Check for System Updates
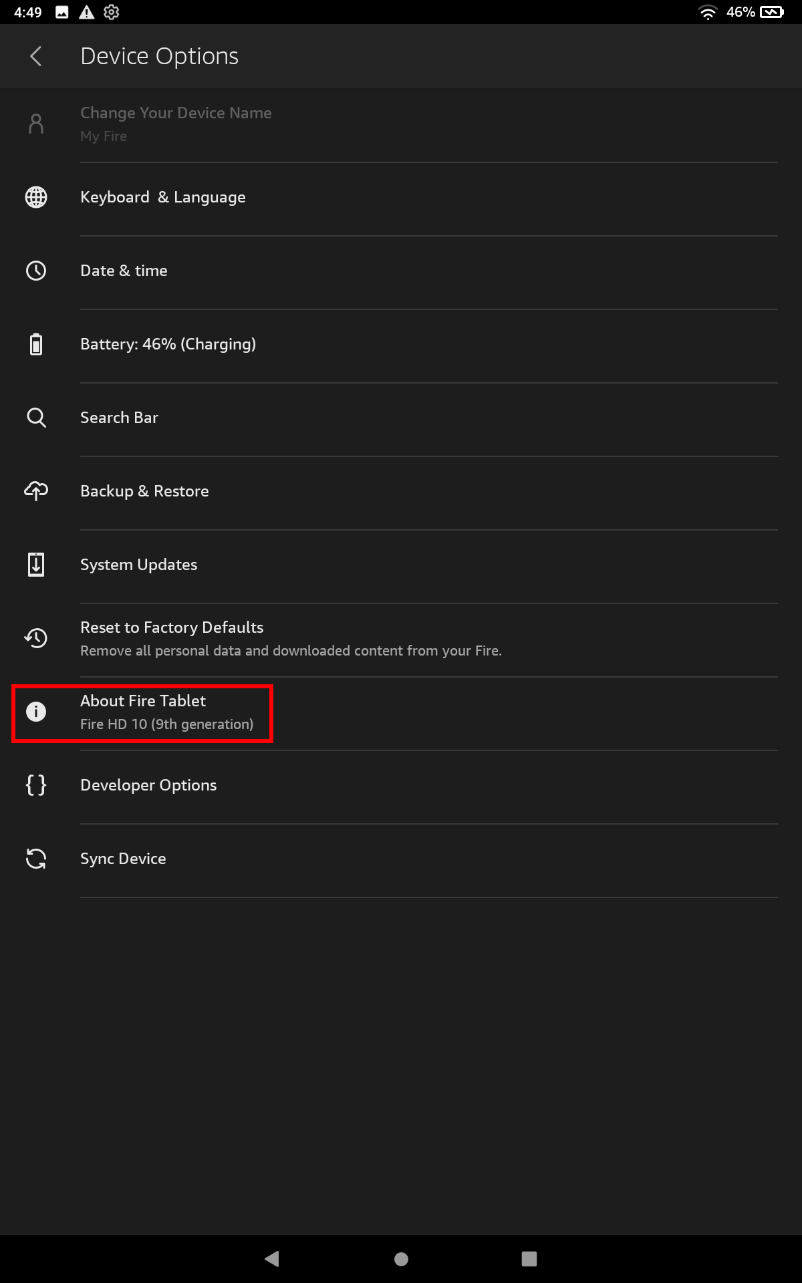This screenshot has height=1283, width=802. [401, 566]
